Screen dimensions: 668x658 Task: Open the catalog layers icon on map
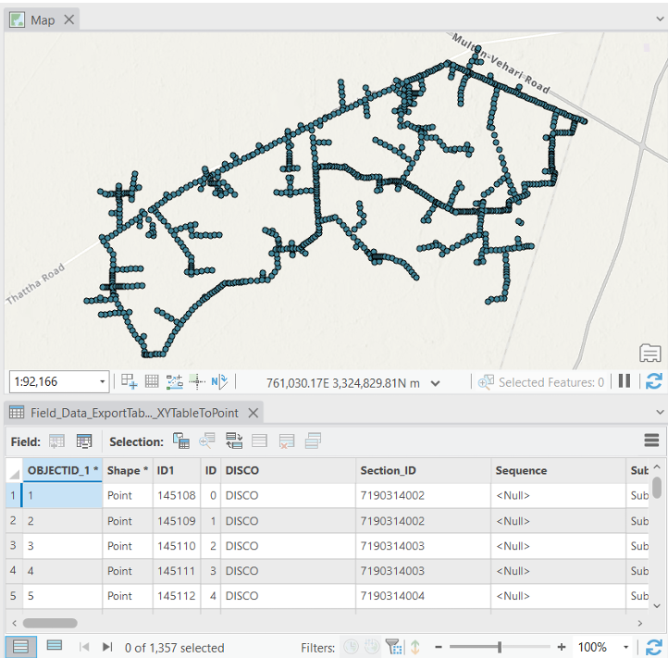pyautogui.click(x=649, y=353)
